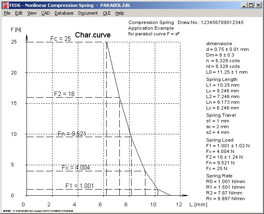Select the Fn = 9.521 label on chart

(72, 133)
